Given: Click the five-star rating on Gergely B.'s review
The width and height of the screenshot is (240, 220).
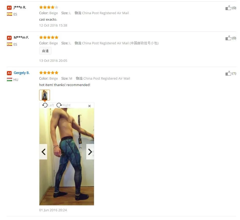Looking at the screenshot, I should [x=49, y=73].
